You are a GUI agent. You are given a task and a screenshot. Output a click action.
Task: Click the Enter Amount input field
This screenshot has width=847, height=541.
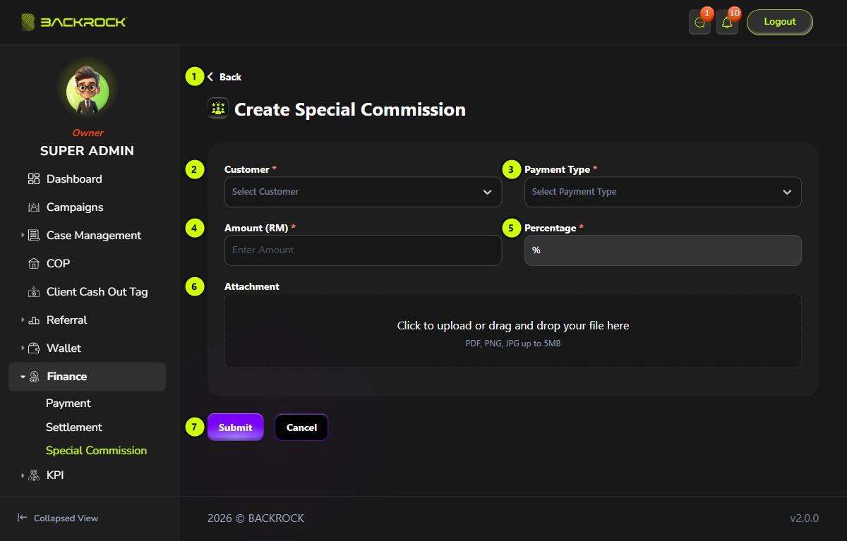point(363,250)
